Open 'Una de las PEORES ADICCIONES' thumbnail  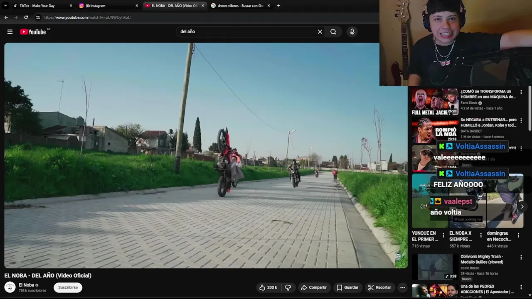point(435,291)
